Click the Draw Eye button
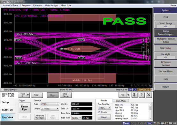The image size is (177, 125). click(25, 108)
